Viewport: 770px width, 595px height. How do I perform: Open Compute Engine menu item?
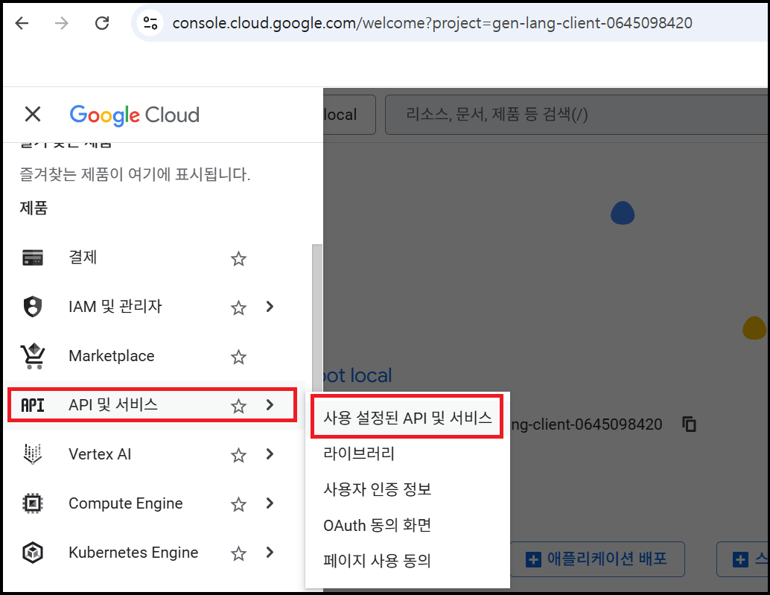126,503
